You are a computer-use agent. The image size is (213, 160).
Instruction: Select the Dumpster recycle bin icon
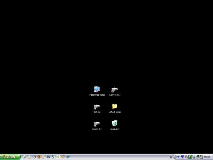115,125
